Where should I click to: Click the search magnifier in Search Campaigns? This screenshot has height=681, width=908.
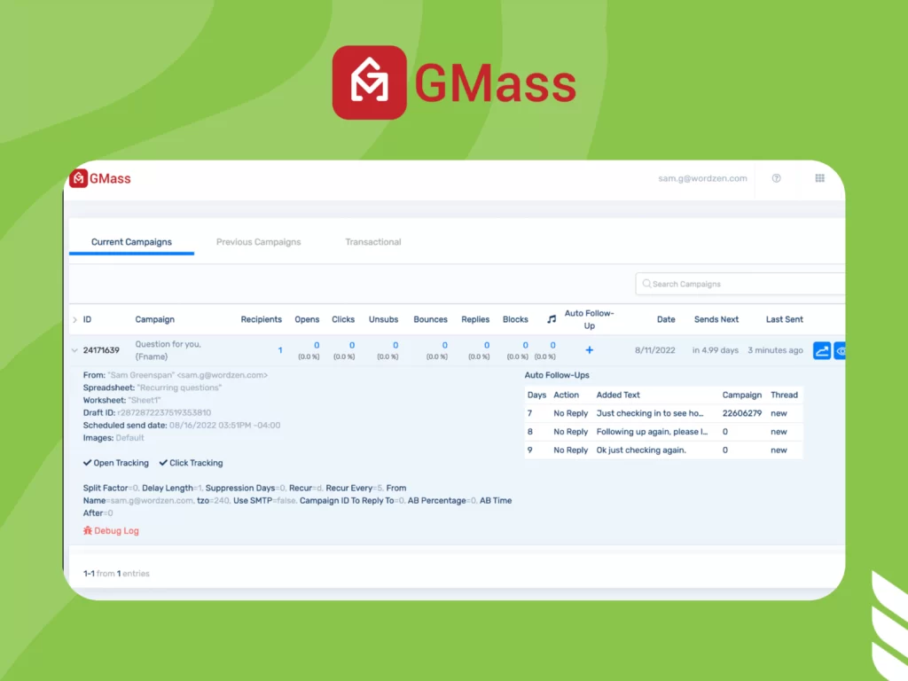647,284
